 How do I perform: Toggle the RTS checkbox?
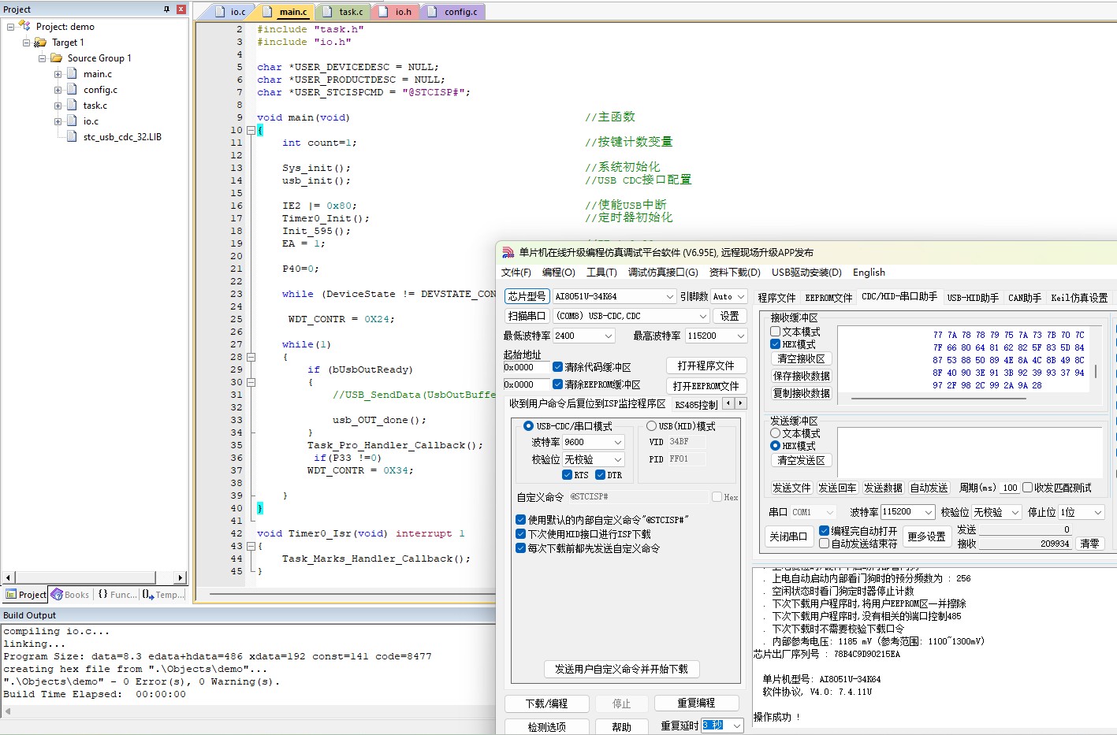point(567,475)
